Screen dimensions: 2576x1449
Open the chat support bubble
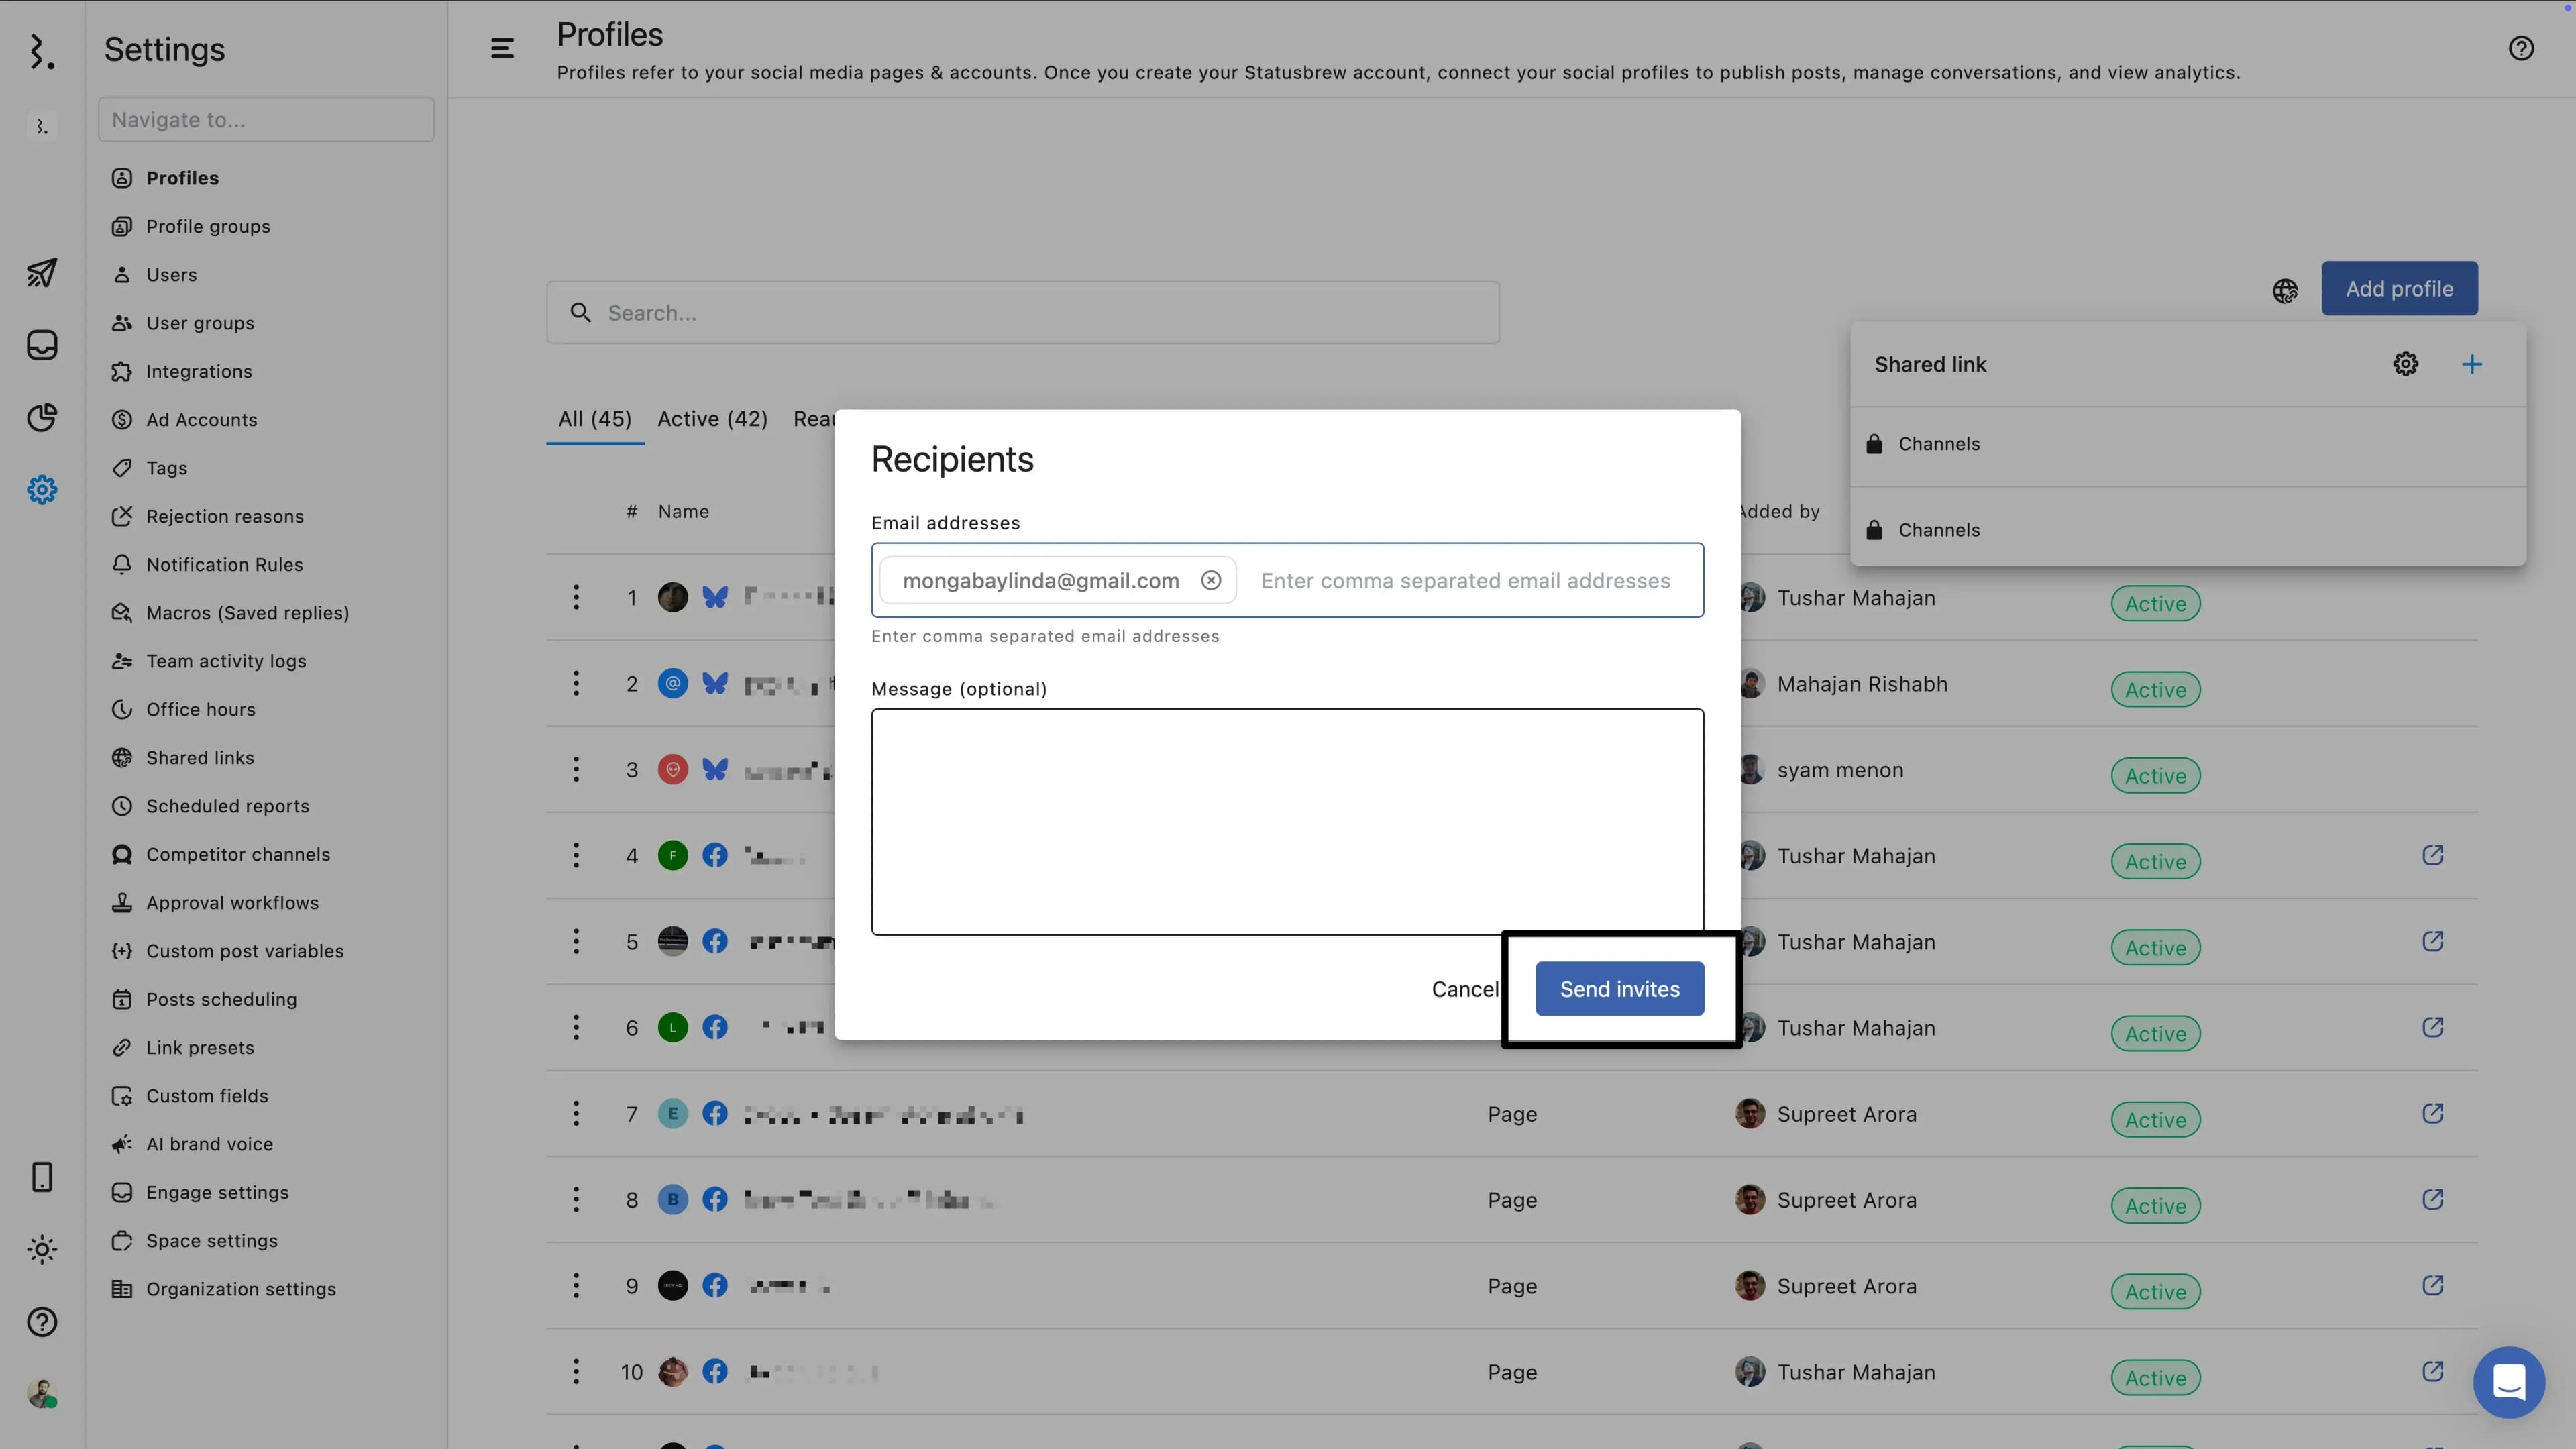coord(2508,1382)
